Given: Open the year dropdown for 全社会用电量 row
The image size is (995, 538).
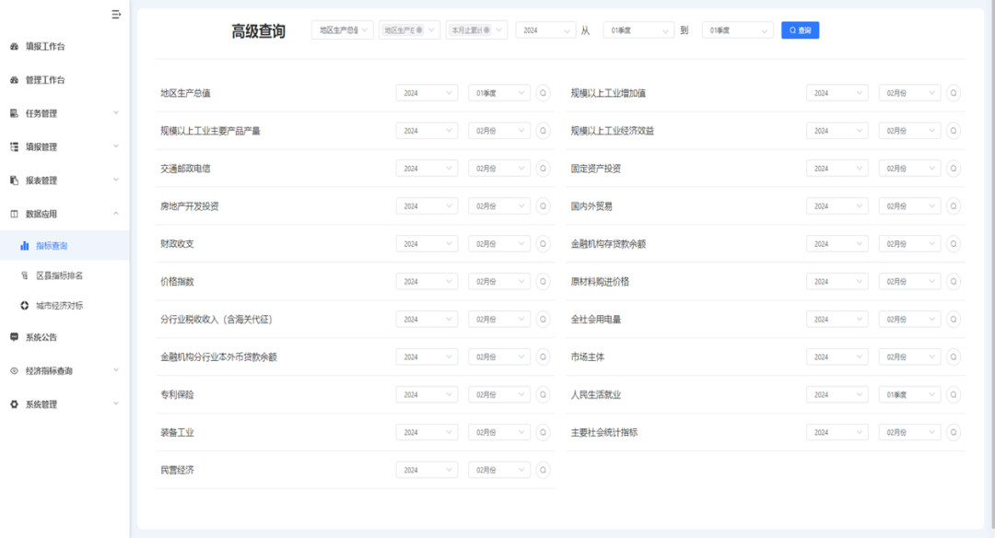Looking at the screenshot, I should point(837,320).
